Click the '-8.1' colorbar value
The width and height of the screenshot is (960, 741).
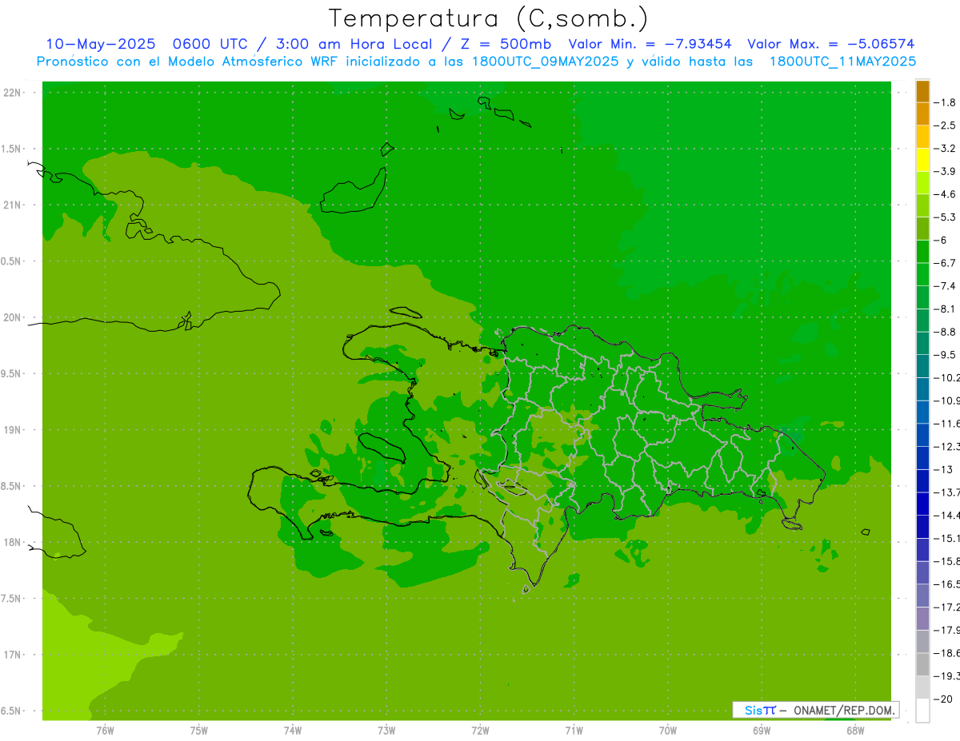[x=944, y=309]
